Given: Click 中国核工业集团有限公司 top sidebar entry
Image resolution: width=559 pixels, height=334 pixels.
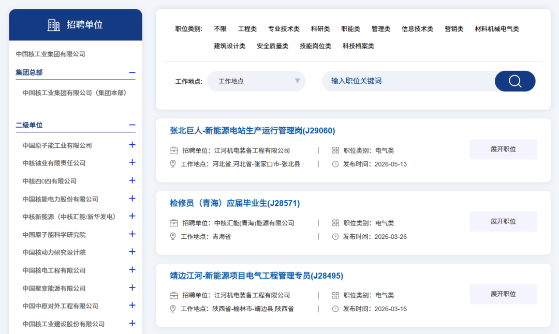Looking at the screenshot, I should 50,54.
